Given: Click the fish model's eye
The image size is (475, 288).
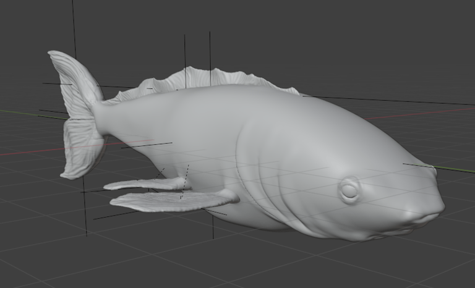Looking at the screenshot, I should click(350, 190).
